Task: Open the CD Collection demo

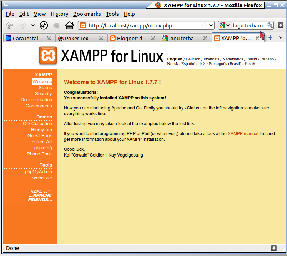Action: click(x=37, y=124)
